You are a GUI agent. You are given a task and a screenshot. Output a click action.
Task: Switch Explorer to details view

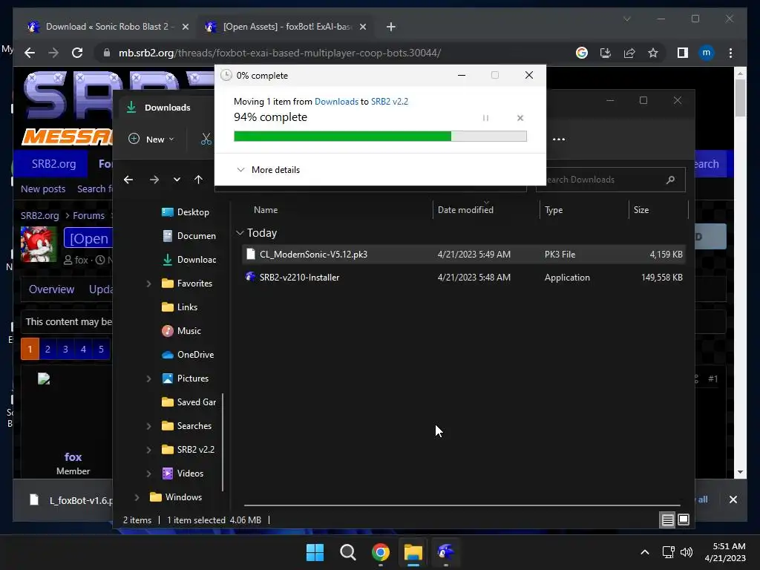[x=667, y=520]
